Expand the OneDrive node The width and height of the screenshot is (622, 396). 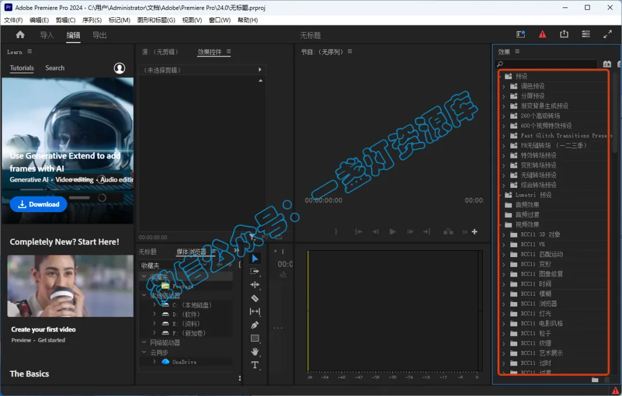tap(154, 361)
